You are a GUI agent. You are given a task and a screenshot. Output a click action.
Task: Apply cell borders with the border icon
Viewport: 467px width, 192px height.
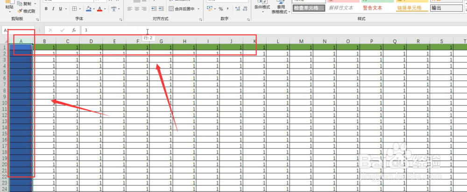tap(75, 9)
